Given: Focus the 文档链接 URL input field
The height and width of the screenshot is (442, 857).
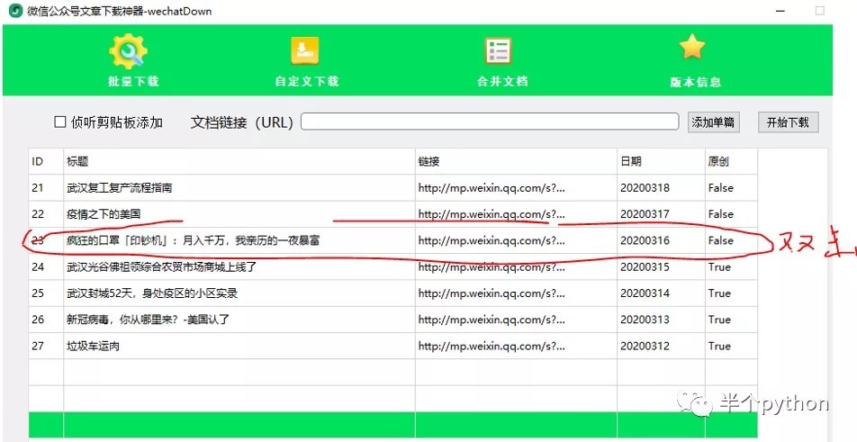Looking at the screenshot, I should point(490,122).
